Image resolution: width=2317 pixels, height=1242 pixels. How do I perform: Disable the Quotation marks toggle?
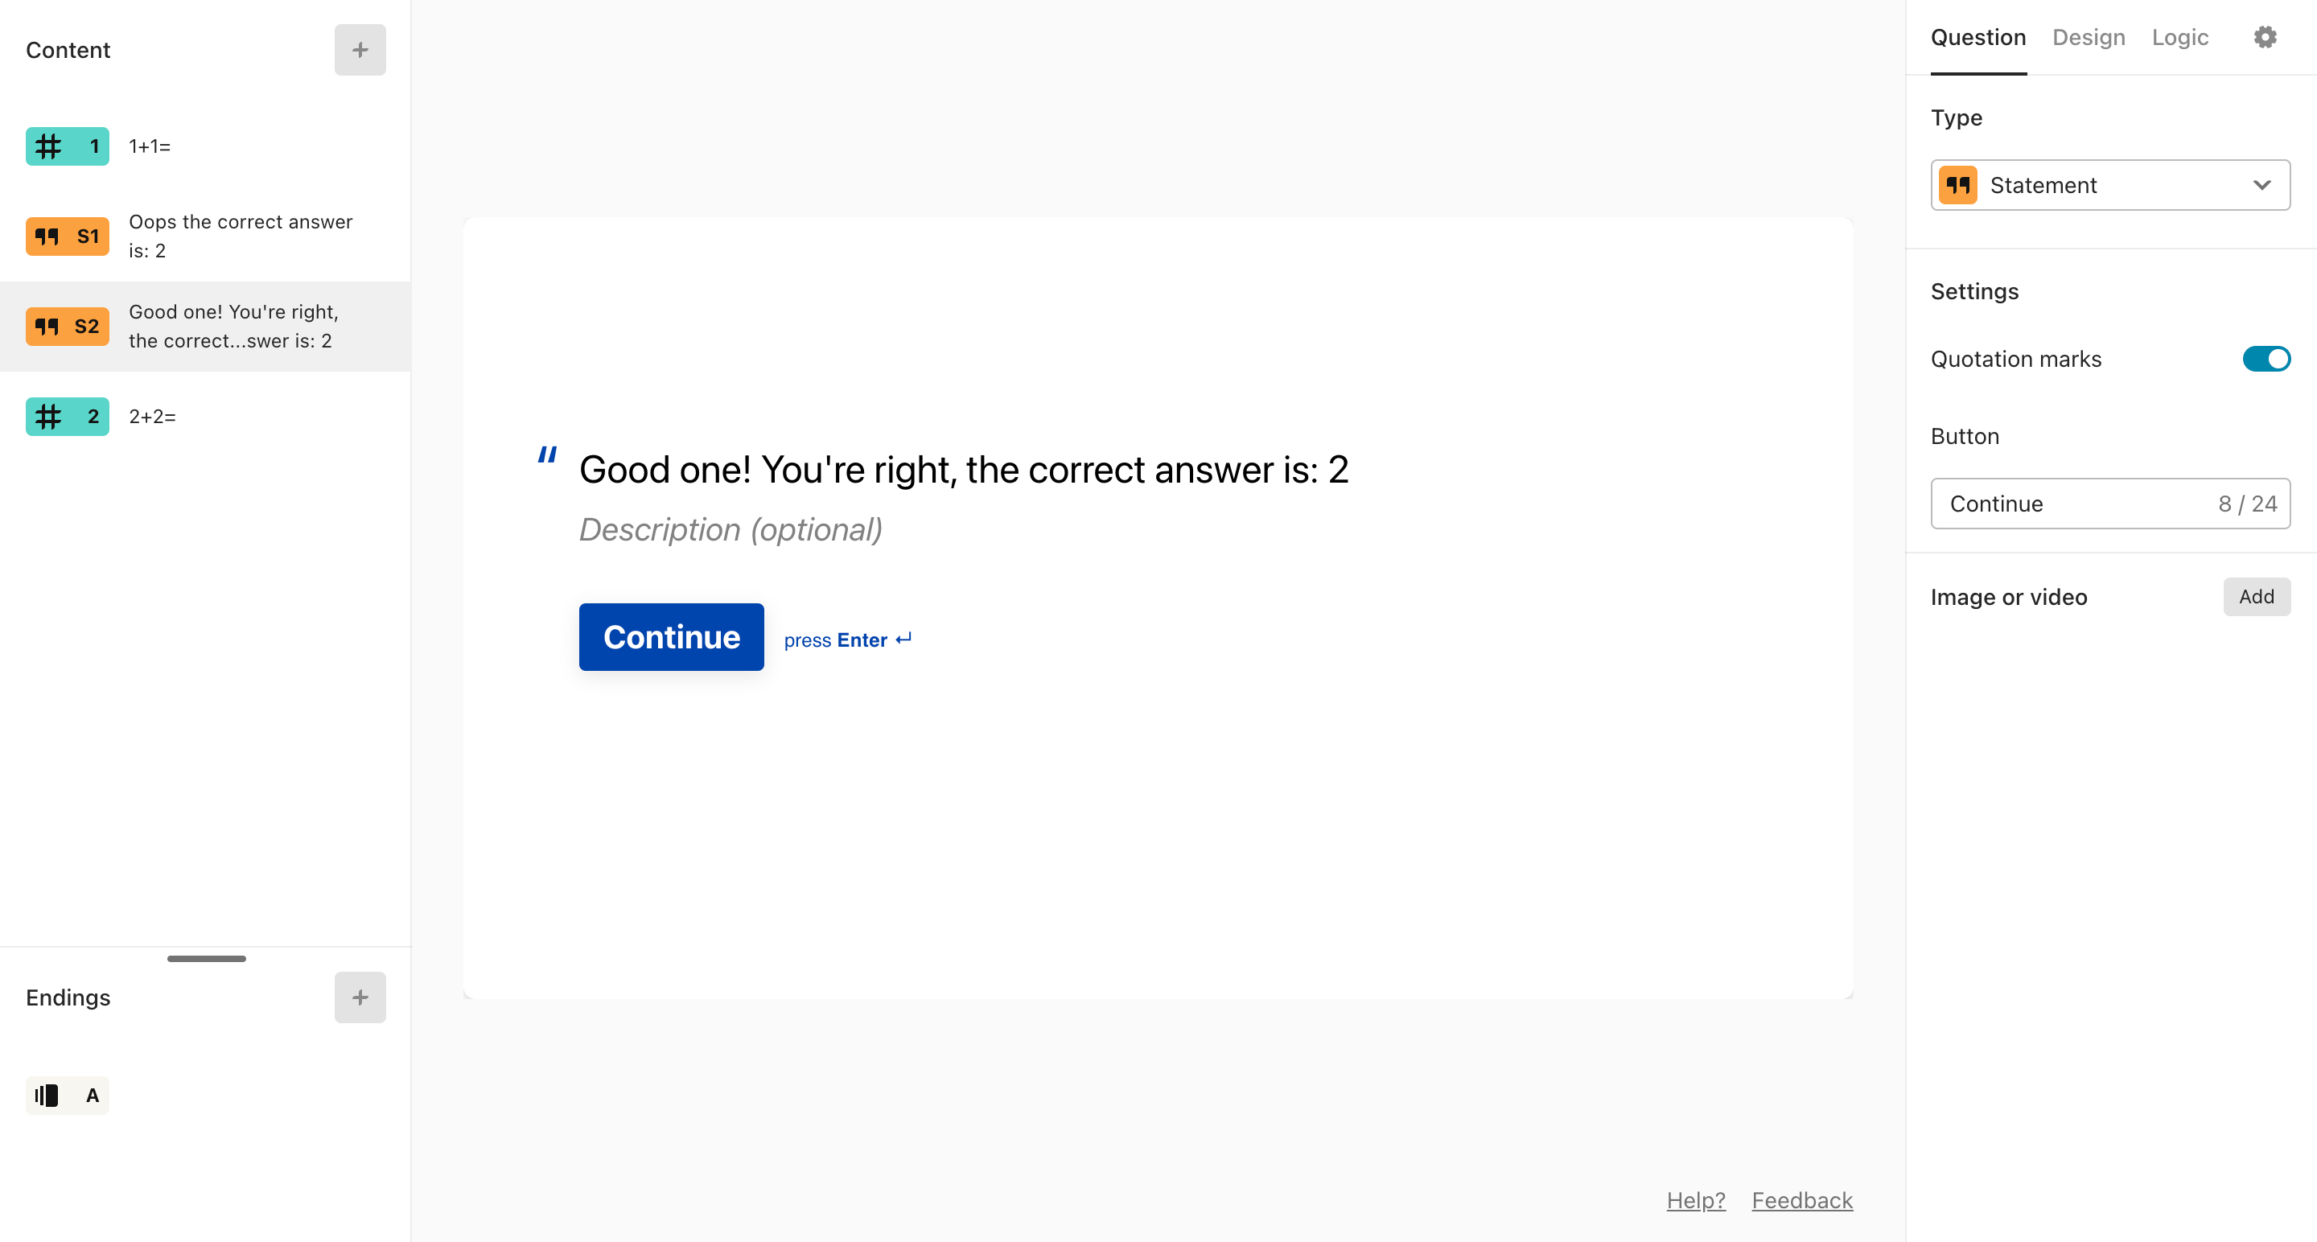pos(2266,359)
